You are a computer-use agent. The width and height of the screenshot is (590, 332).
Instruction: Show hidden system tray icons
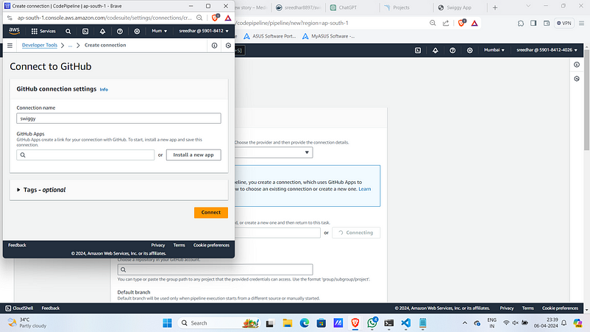(465, 323)
